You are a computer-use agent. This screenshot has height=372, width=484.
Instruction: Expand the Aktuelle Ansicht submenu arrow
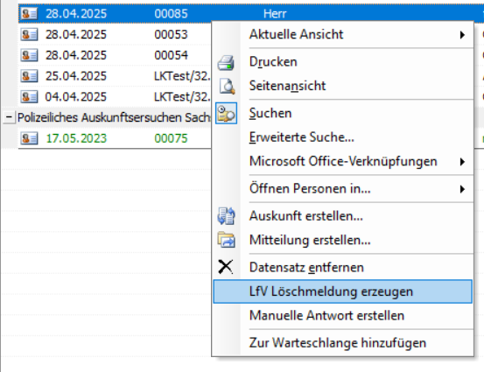[462, 35]
